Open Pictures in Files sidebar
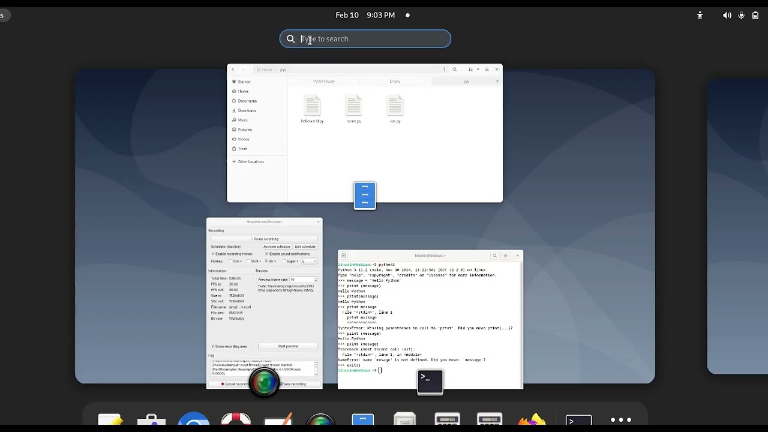This screenshot has height=432, width=768. 257,130
